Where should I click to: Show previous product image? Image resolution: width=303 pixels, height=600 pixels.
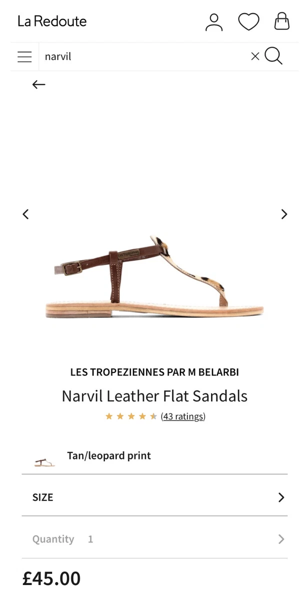click(26, 214)
